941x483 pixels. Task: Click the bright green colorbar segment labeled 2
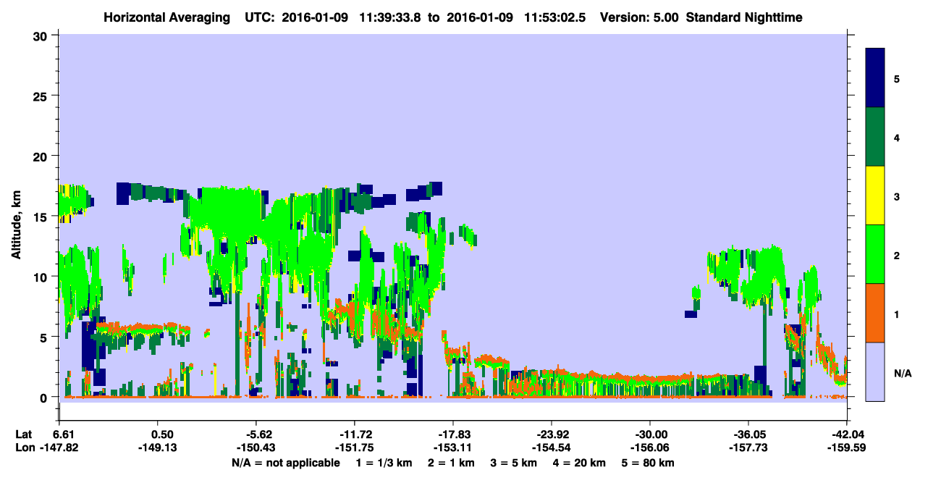pyautogui.click(x=875, y=254)
